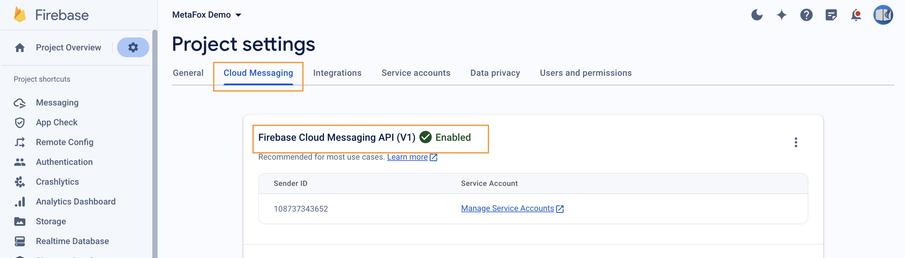The width and height of the screenshot is (905, 258).
Task: Open the Gemini sparkle assistant icon
Action: click(781, 15)
